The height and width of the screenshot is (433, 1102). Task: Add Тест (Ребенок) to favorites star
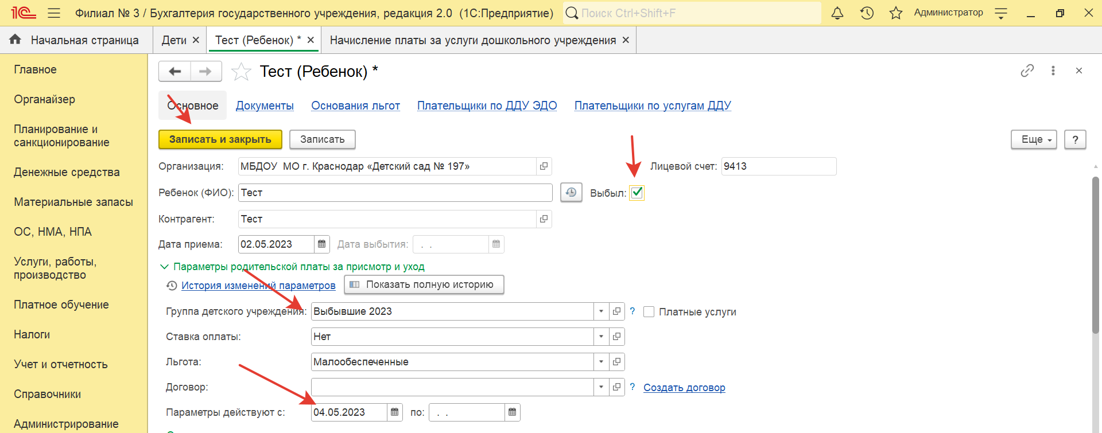241,72
